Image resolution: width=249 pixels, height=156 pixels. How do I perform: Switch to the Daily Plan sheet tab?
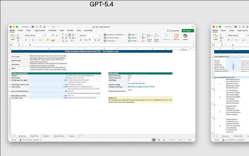[34, 136]
